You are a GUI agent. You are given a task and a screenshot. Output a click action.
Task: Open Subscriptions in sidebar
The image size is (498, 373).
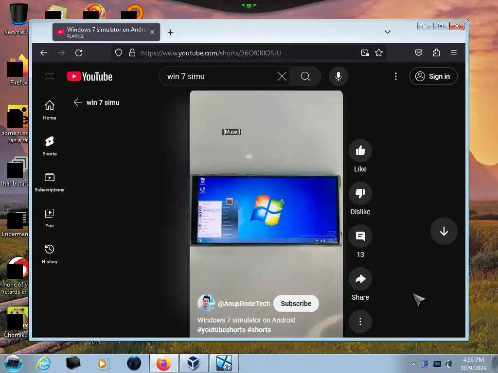click(x=50, y=182)
